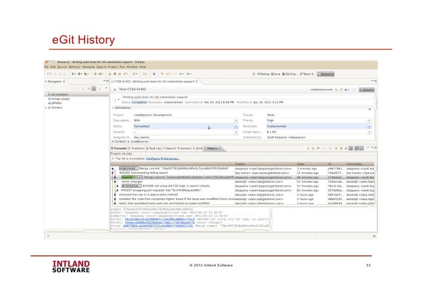Select the Task List view tab
The image size is (423, 299).
point(154,148)
